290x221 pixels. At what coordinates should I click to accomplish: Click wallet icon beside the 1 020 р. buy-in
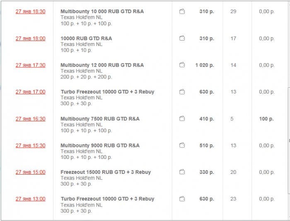(x=182, y=65)
